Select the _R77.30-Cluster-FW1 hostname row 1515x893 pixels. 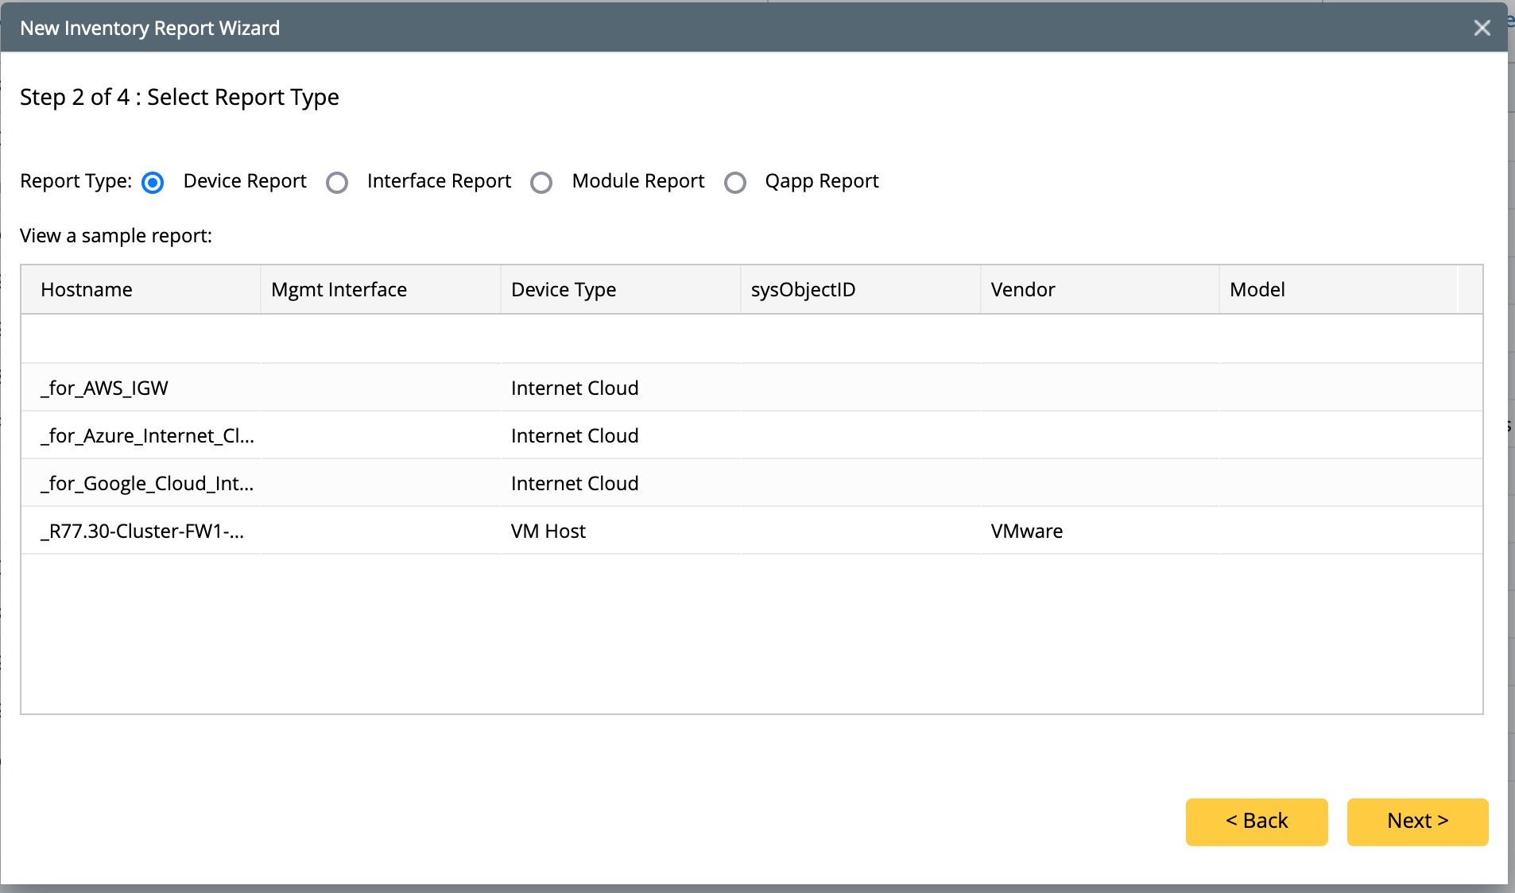142,531
